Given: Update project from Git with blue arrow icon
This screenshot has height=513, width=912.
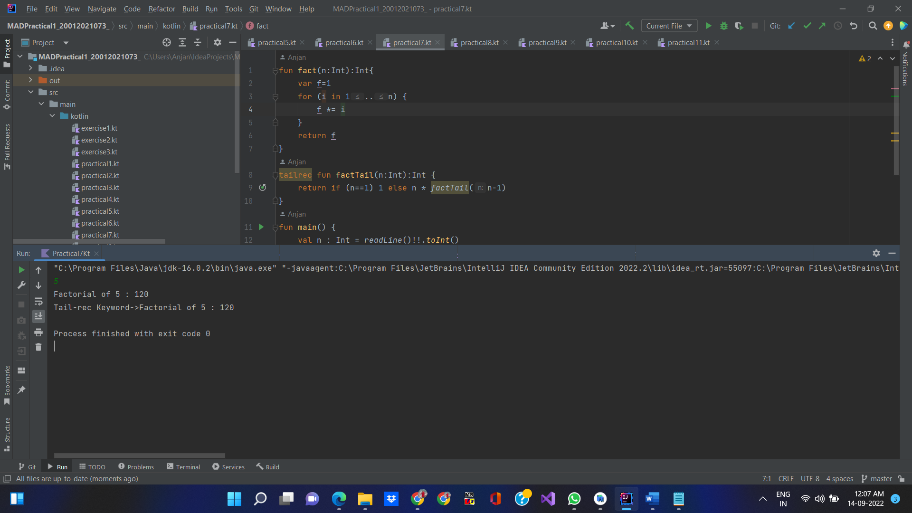Looking at the screenshot, I should pyautogui.click(x=791, y=26).
